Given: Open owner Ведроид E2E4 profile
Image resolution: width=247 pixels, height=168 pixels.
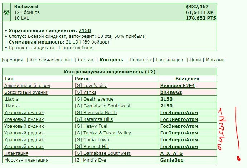Looking at the screenshot, I should pyautogui.click(x=178, y=86).
